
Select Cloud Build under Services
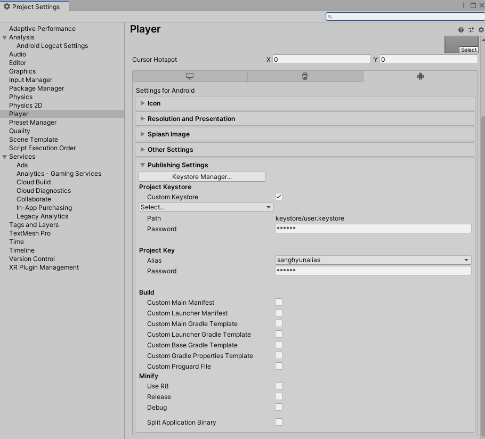pyautogui.click(x=34, y=182)
